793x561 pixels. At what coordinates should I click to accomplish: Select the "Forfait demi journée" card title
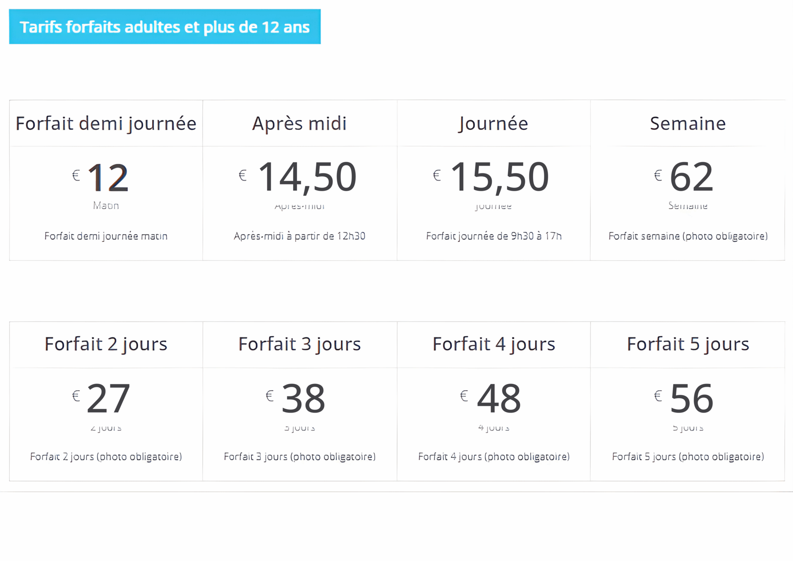pos(106,124)
